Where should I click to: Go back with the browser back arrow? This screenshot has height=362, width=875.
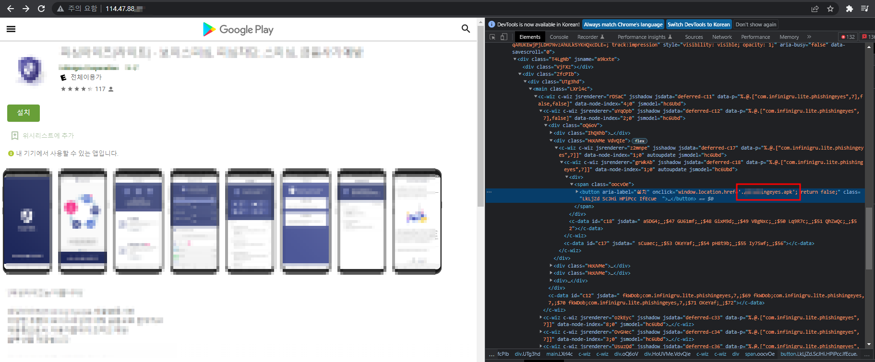11,9
